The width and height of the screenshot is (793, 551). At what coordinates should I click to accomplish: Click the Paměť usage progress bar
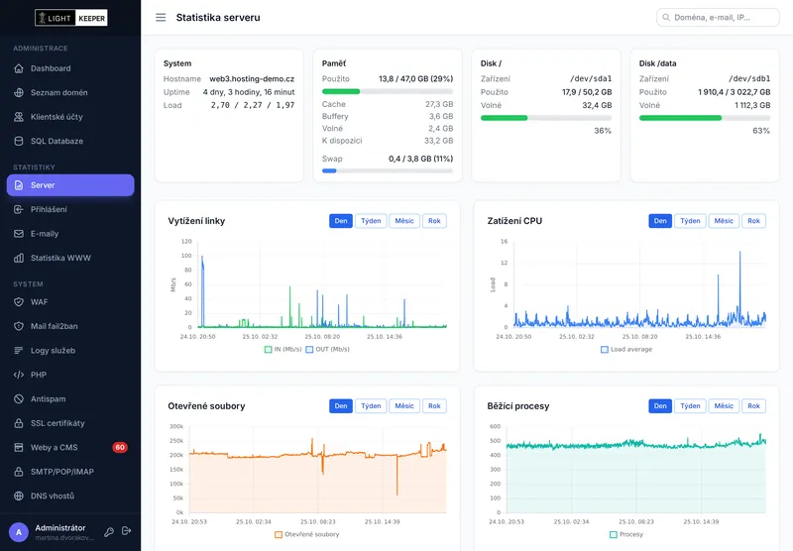pos(388,91)
